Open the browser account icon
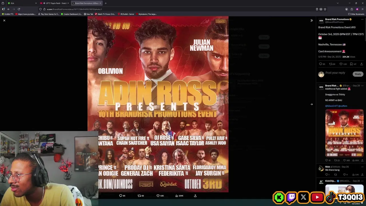 point(347,9)
